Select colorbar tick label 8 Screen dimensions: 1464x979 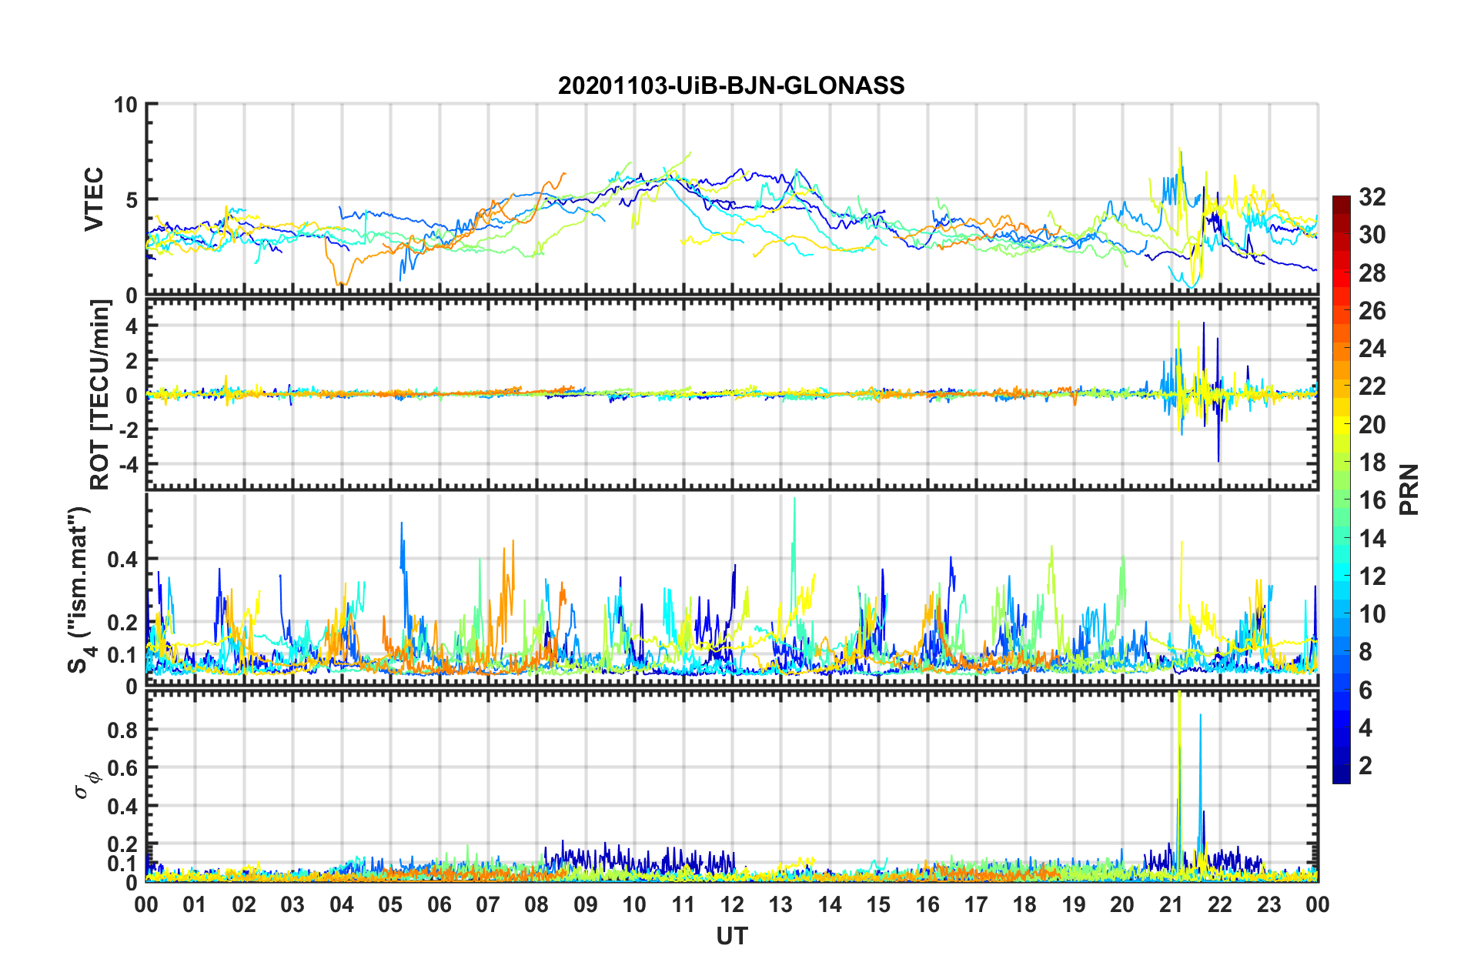[x=1365, y=652]
